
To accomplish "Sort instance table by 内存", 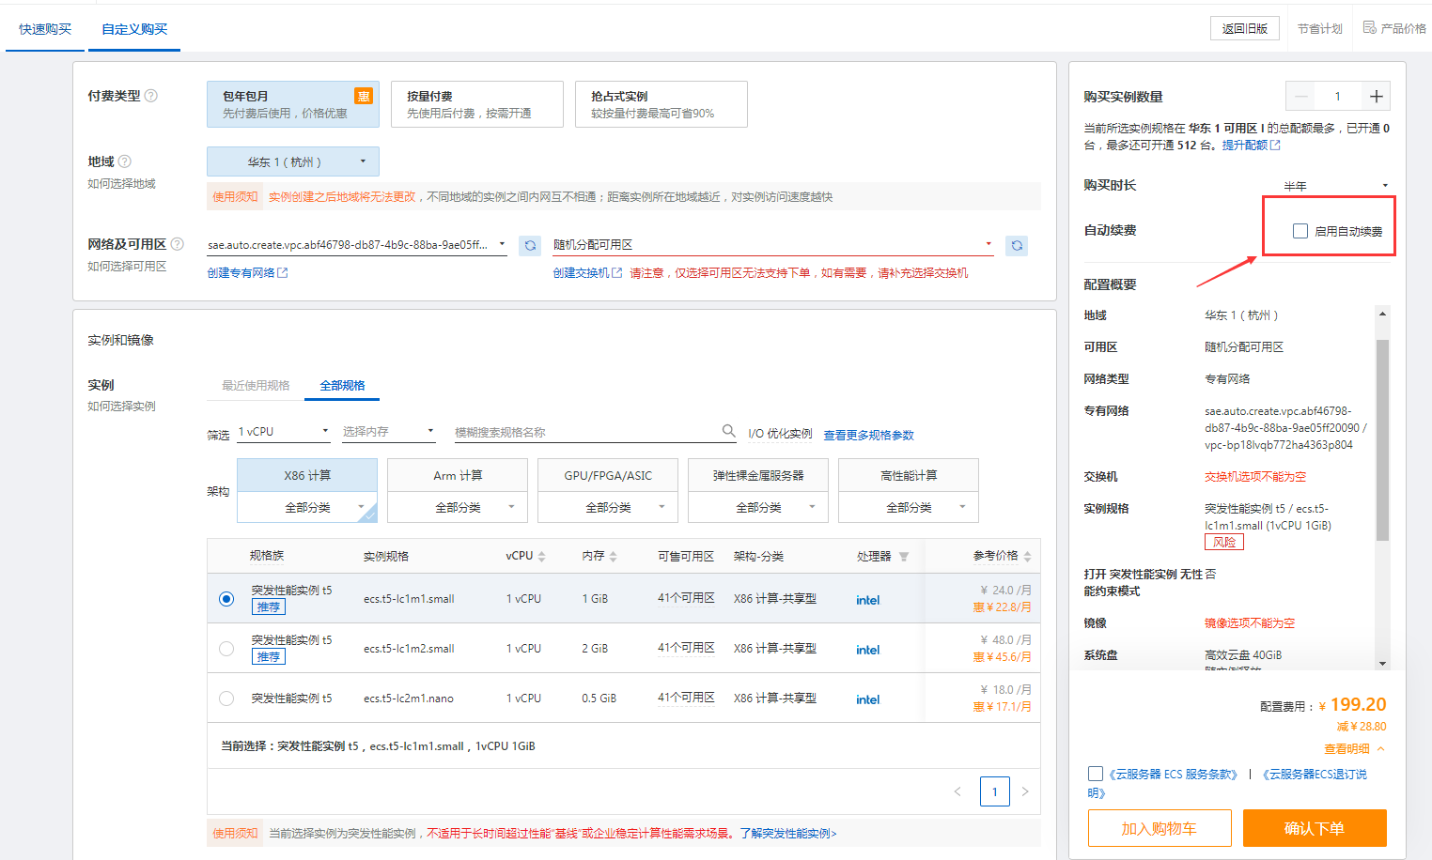I will 613,557.
